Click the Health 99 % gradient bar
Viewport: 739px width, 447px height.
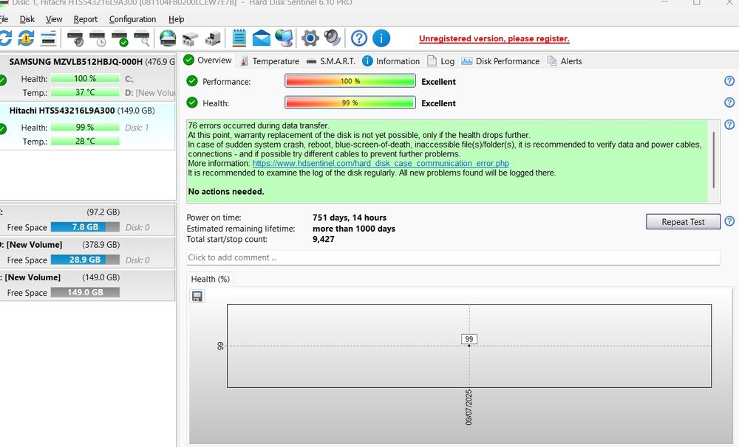tap(350, 103)
